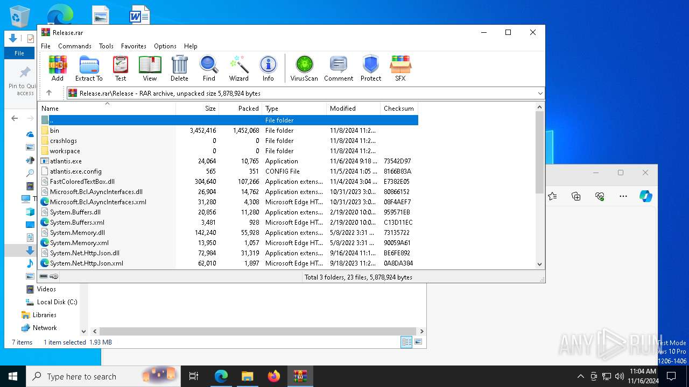Click the Extract To toolbar icon
Image resolution: width=689 pixels, height=387 pixels.
tap(89, 68)
